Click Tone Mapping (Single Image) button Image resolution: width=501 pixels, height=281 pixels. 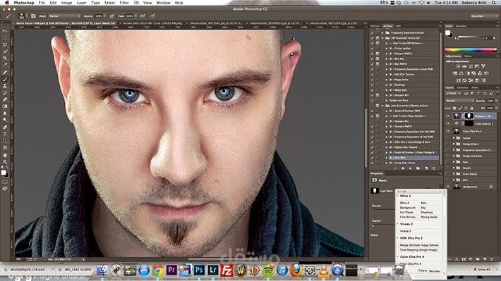click(419, 250)
